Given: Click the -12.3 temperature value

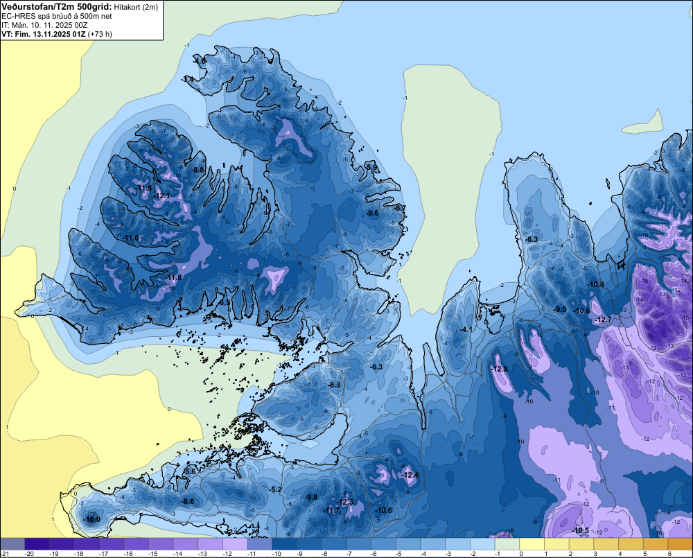Looking at the screenshot, I should click(x=345, y=503).
